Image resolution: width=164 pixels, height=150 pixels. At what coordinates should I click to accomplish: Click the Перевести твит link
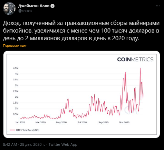[15, 46]
